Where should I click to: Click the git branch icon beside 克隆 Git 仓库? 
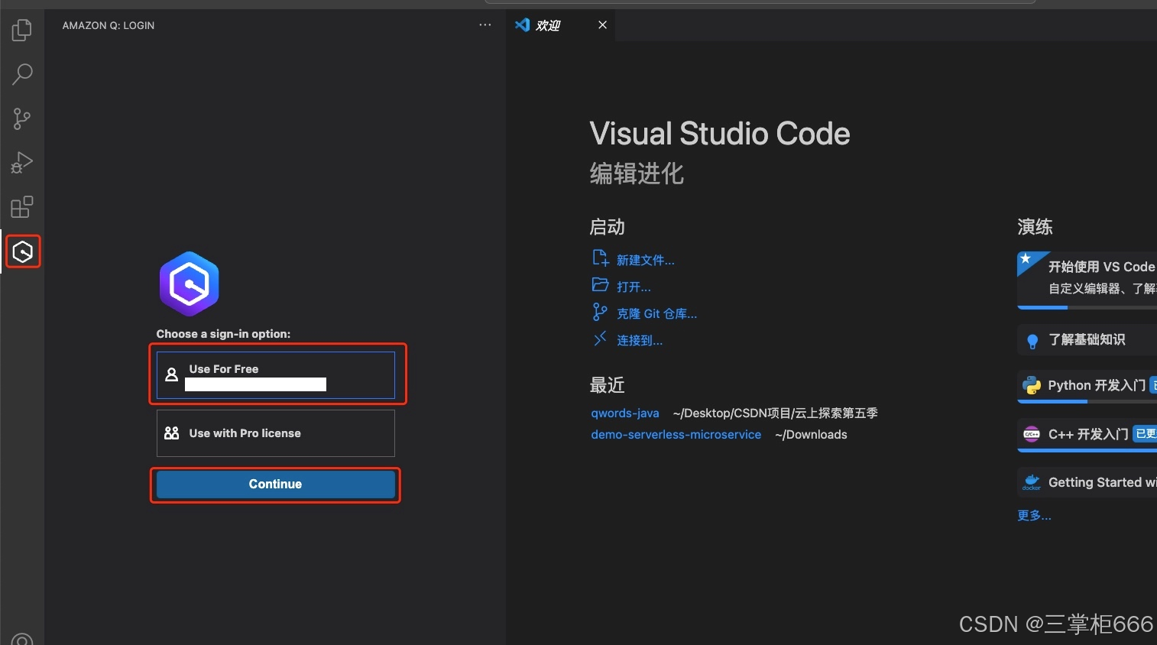[601, 312]
